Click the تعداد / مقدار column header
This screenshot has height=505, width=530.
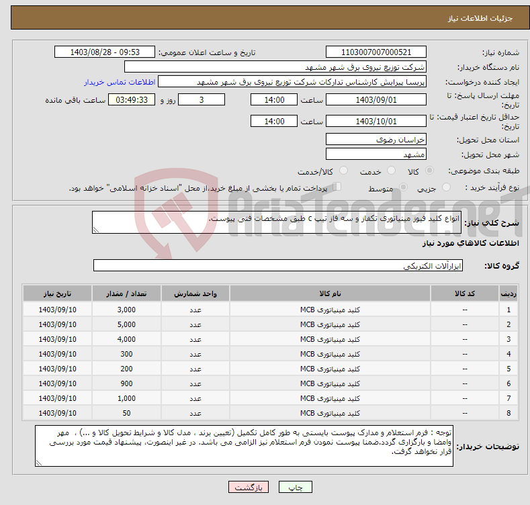click(x=126, y=293)
